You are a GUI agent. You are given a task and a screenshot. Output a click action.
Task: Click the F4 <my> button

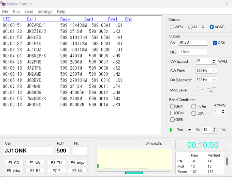pyautogui.click(x=78, y=163)
